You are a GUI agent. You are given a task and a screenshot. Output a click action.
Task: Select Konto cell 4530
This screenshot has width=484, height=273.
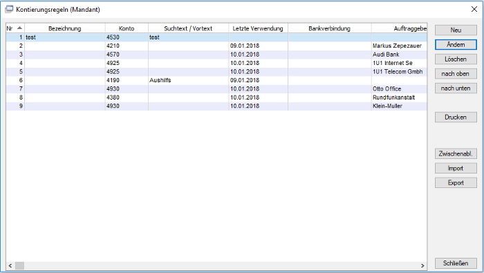(127, 37)
